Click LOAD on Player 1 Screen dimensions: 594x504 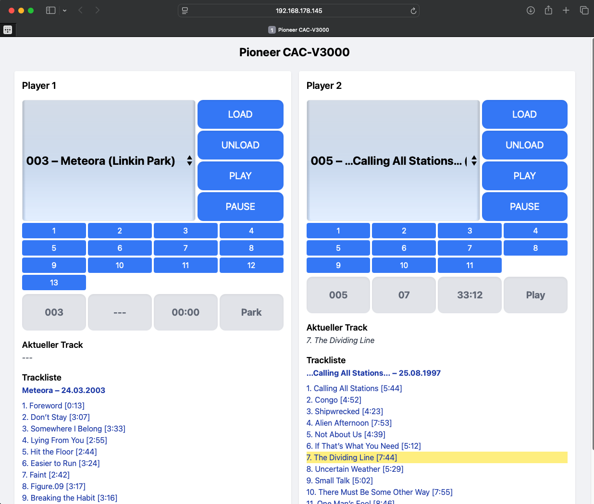coord(240,114)
